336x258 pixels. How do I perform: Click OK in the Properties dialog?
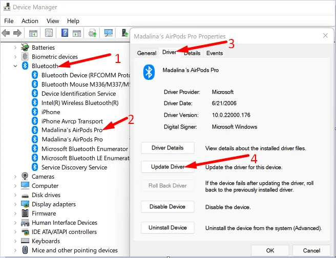[270, 250]
